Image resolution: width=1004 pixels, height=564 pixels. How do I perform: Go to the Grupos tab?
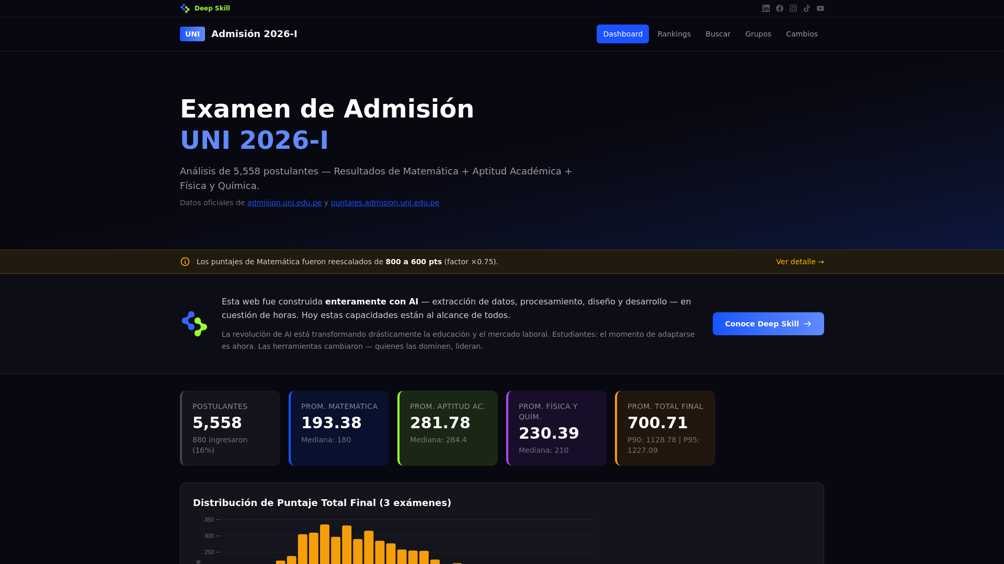click(758, 34)
